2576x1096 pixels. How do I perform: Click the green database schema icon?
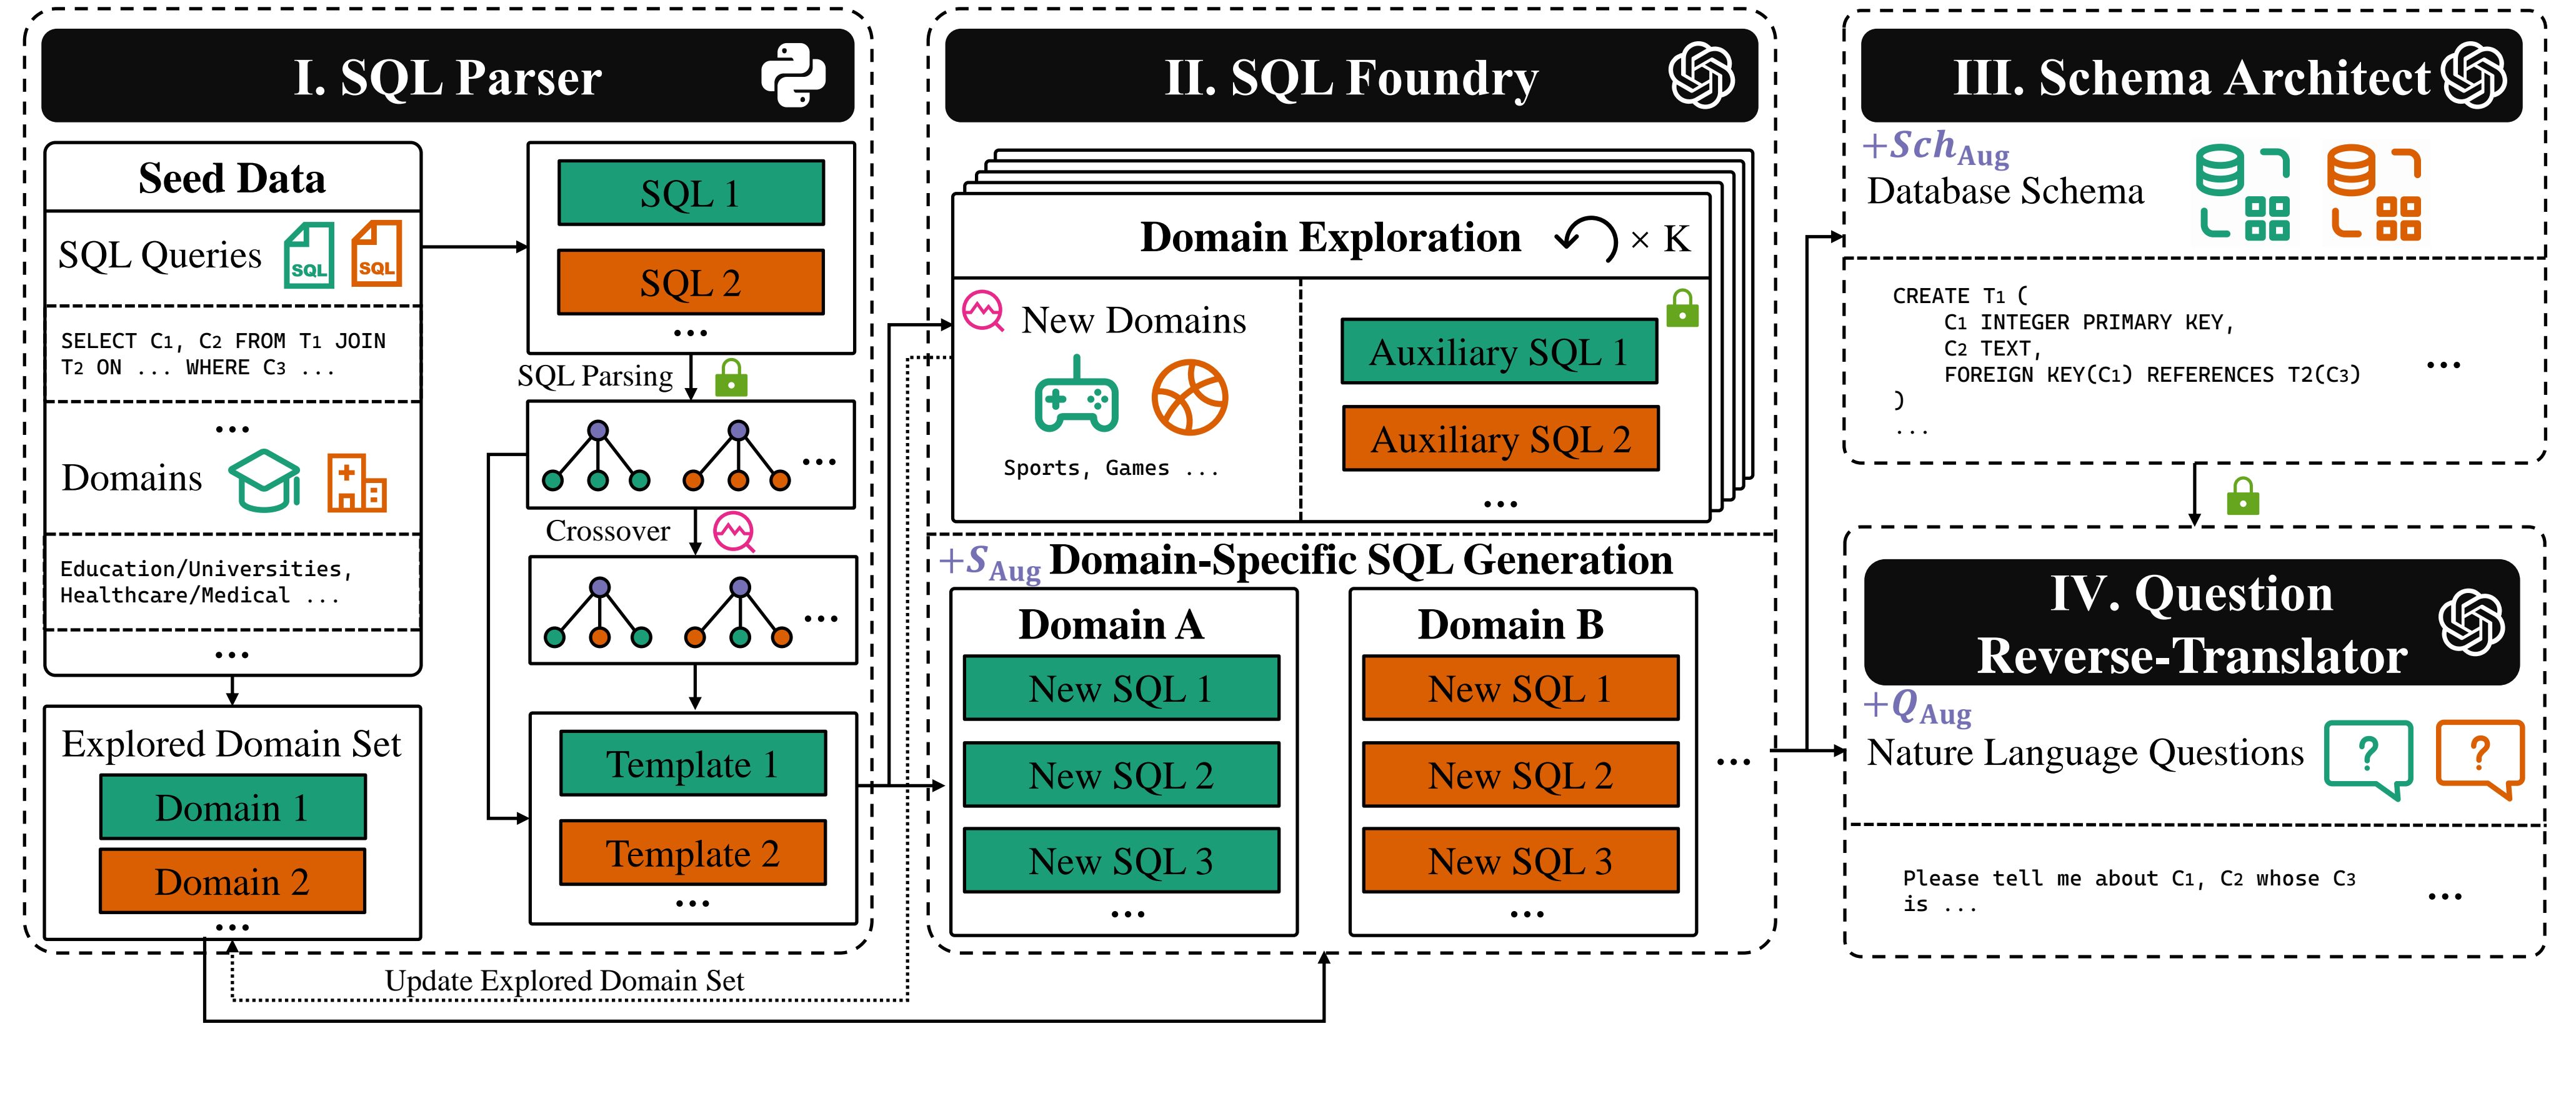(x=2242, y=192)
